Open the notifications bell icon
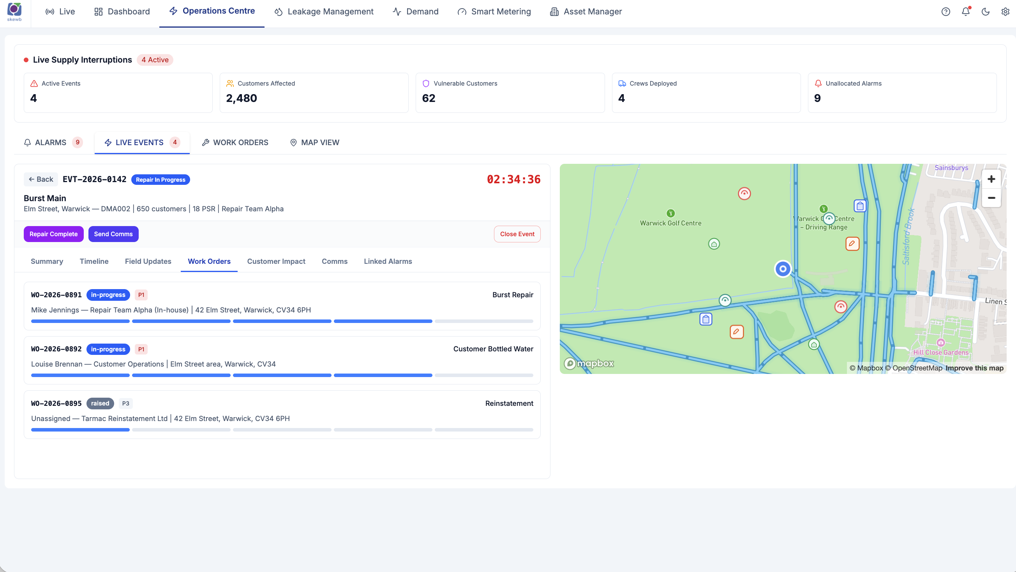 (965, 12)
